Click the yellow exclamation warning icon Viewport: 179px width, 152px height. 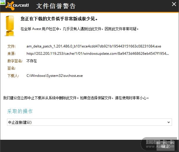tap(10, 26)
